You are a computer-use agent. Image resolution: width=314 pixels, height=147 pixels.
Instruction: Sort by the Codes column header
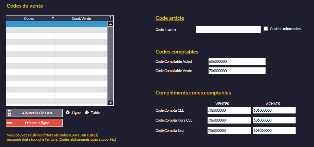29,18
